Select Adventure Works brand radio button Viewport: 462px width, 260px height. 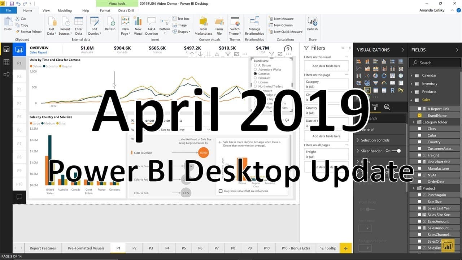click(x=255, y=70)
